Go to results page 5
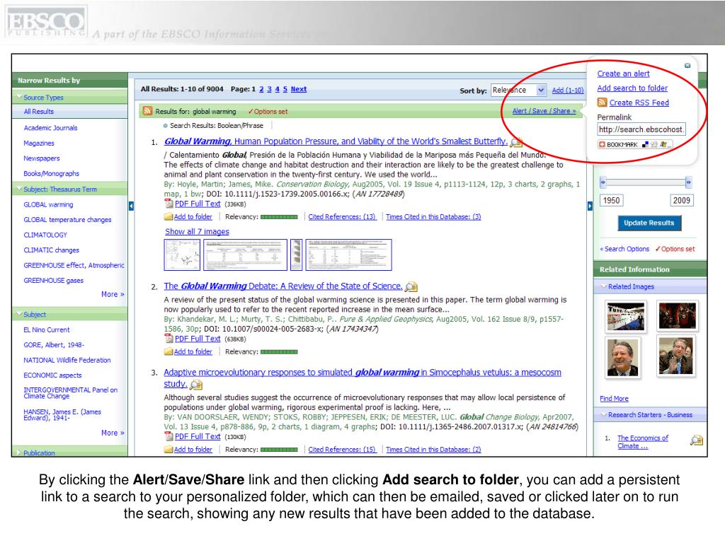The width and height of the screenshot is (725, 543). (x=285, y=89)
